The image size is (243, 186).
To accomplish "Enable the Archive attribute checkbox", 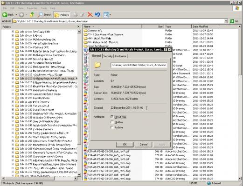I will pos(112,127).
